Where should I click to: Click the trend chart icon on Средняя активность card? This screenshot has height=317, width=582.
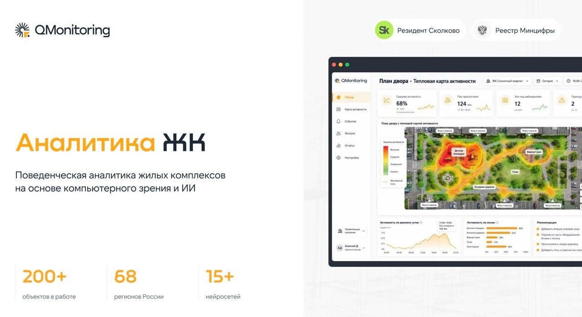point(386,100)
